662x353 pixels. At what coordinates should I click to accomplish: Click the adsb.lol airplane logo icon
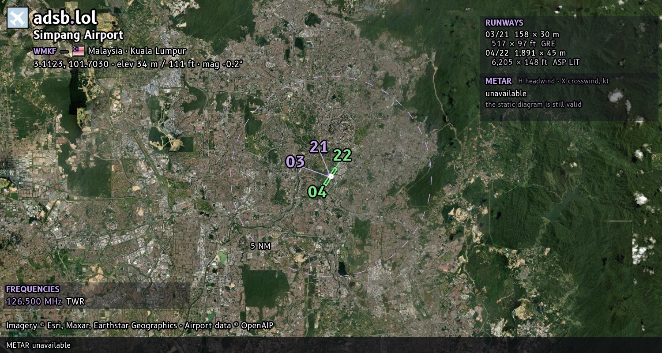click(18, 18)
